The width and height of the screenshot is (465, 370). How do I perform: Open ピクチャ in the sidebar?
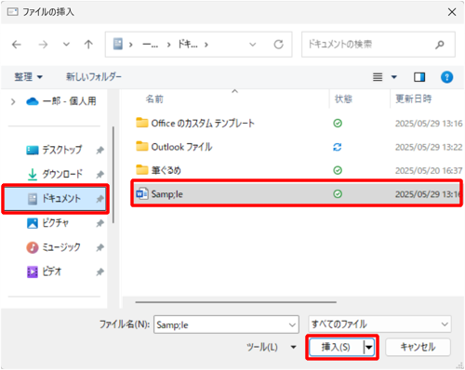coord(47,223)
